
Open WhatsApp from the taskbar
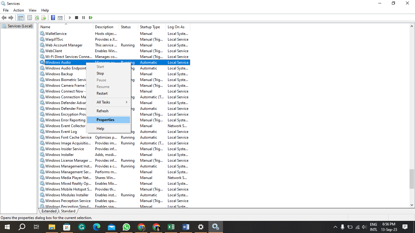126,227
